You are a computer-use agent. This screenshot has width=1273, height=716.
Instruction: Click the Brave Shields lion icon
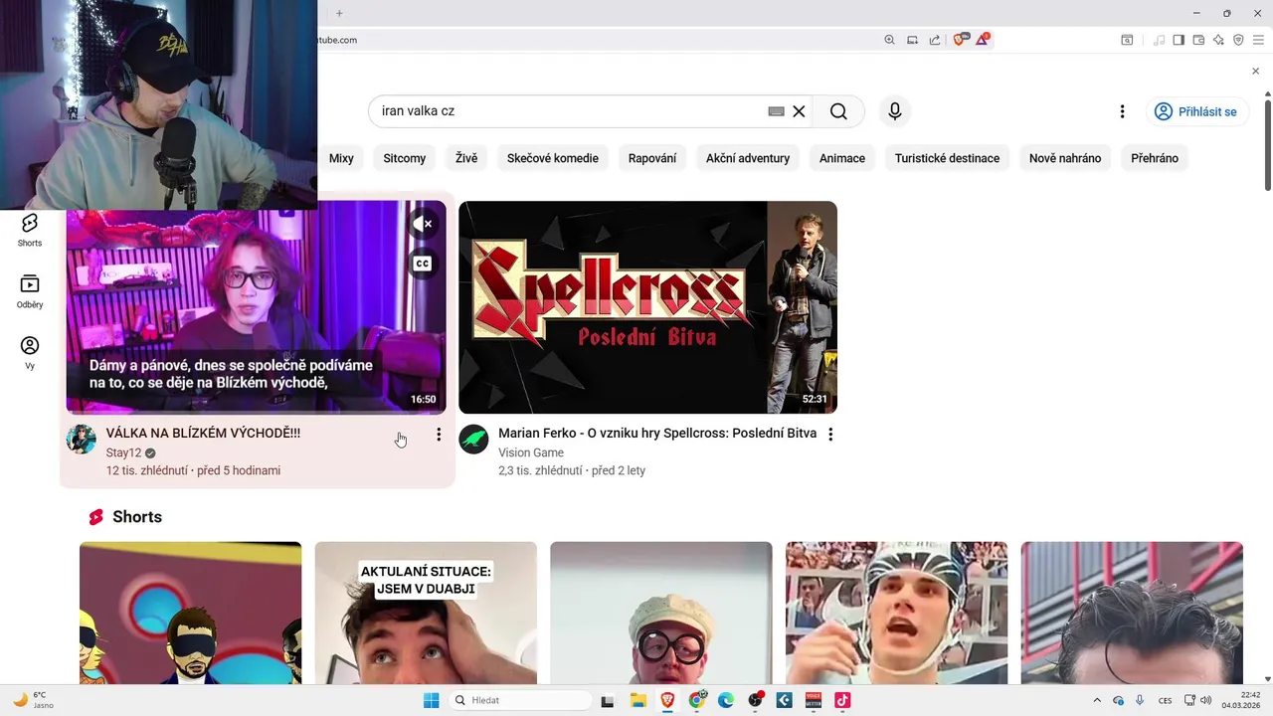coord(961,40)
